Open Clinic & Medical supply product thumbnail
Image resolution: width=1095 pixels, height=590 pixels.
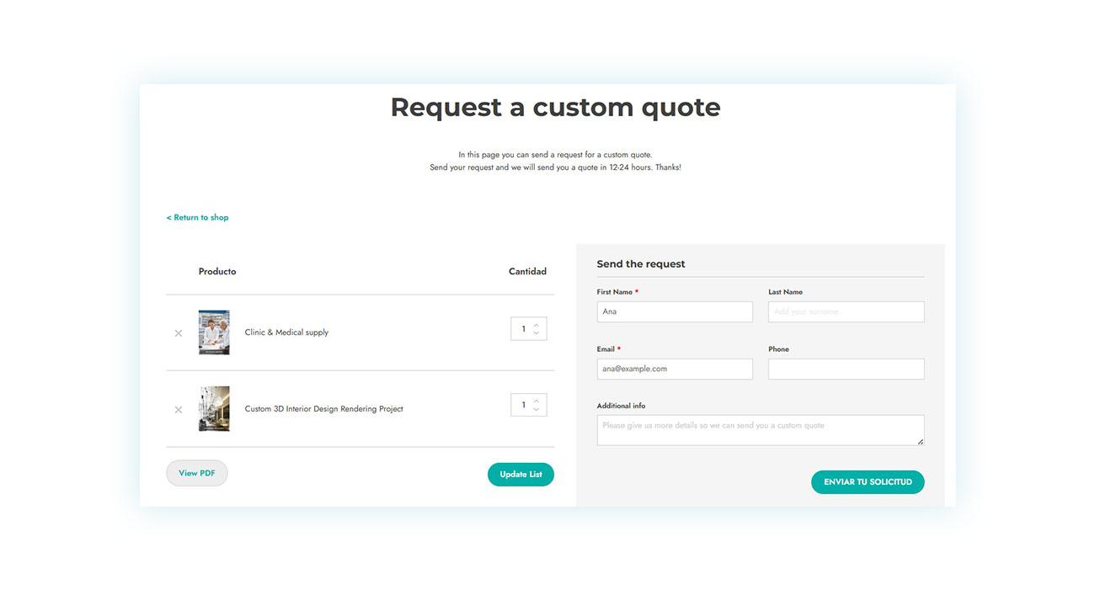pyautogui.click(x=214, y=332)
